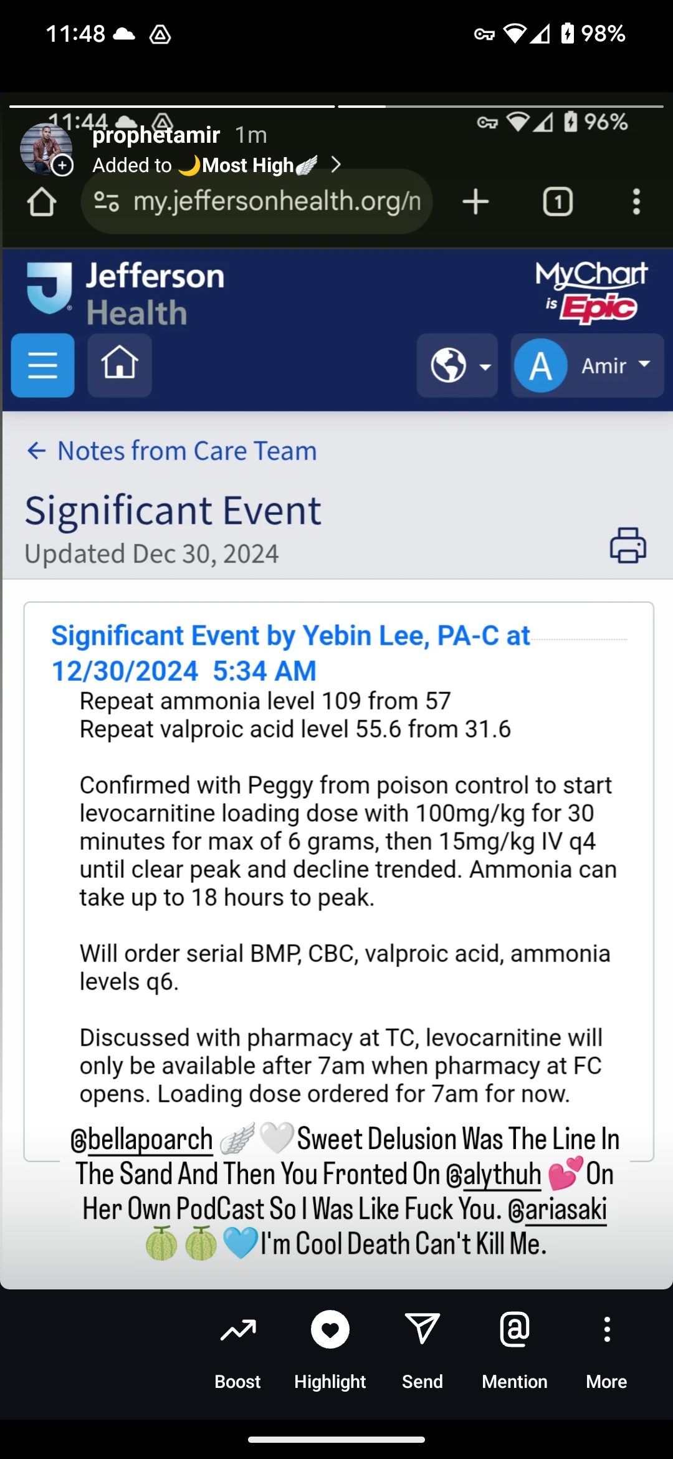The height and width of the screenshot is (1459, 673).
Task: Open new tab with plus icon
Action: coord(475,202)
